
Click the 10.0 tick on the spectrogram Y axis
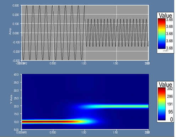[16, 122]
